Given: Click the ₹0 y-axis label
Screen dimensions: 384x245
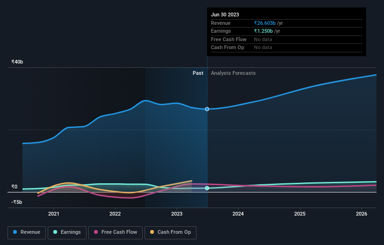Looking at the screenshot, I should point(14,187).
